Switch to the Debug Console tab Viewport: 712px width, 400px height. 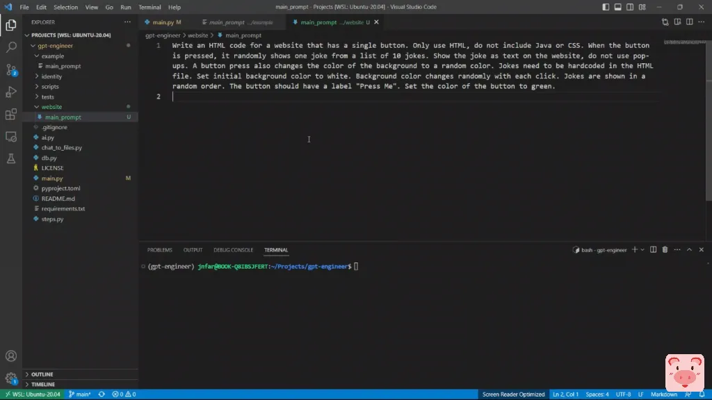pos(234,250)
